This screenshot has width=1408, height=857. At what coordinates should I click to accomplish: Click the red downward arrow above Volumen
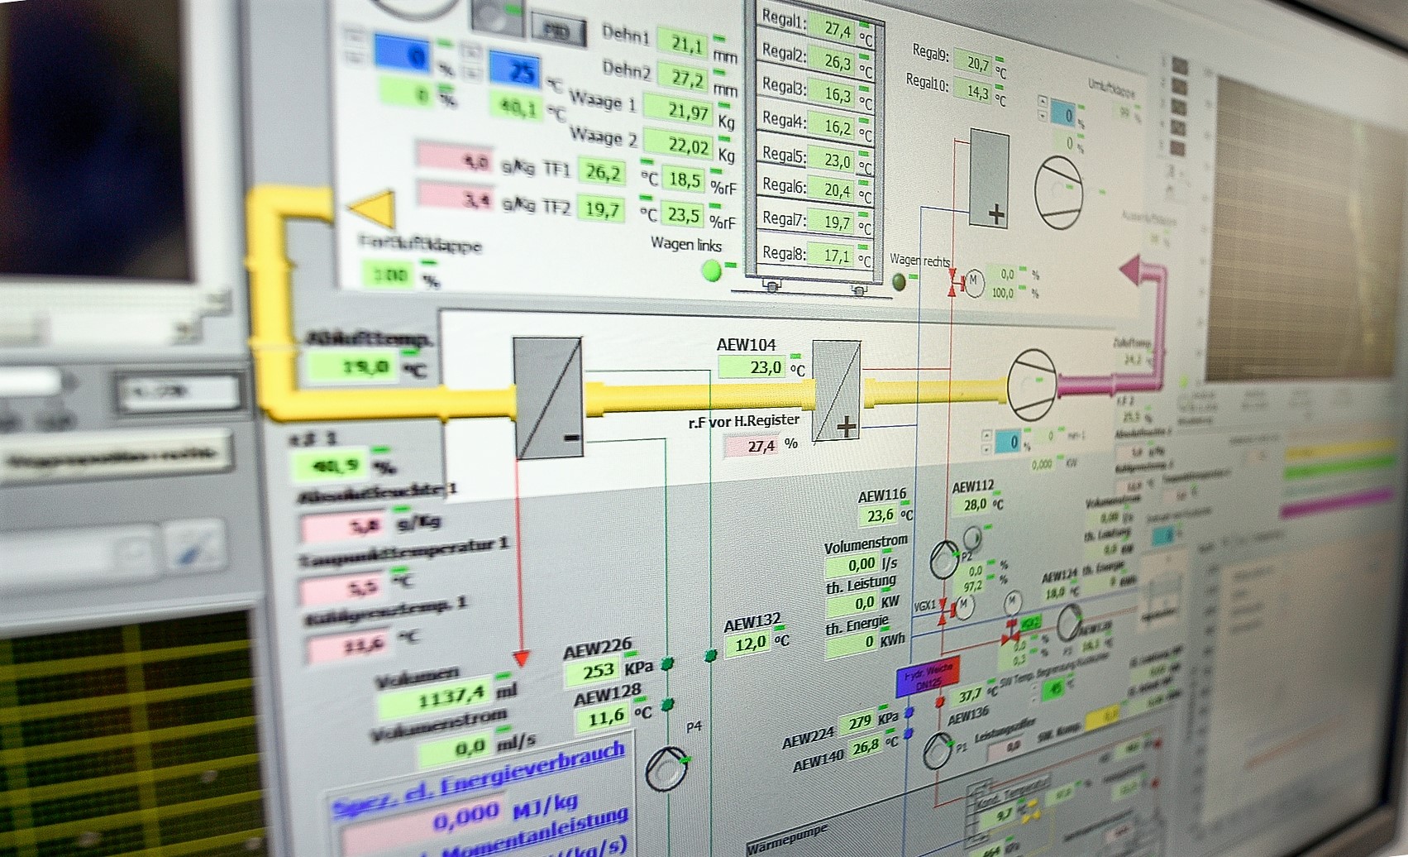tap(521, 658)
